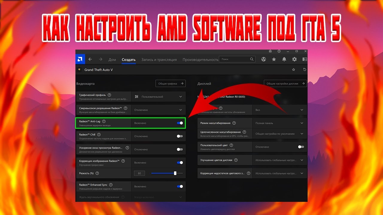Show help for Коррекция изображения Radeon
Screen dimensions: 383x215
click(123, 161)
